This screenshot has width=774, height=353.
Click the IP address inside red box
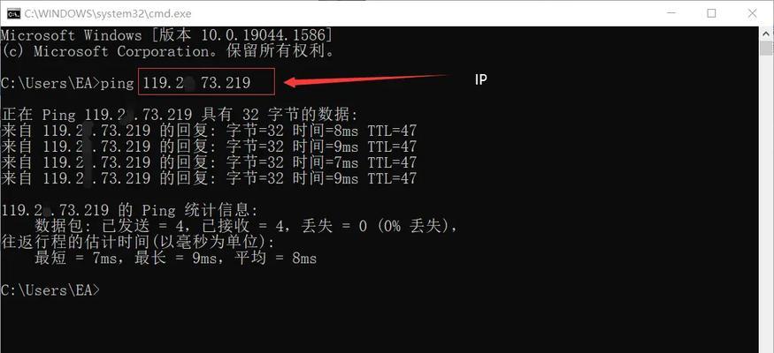point(197,83)
